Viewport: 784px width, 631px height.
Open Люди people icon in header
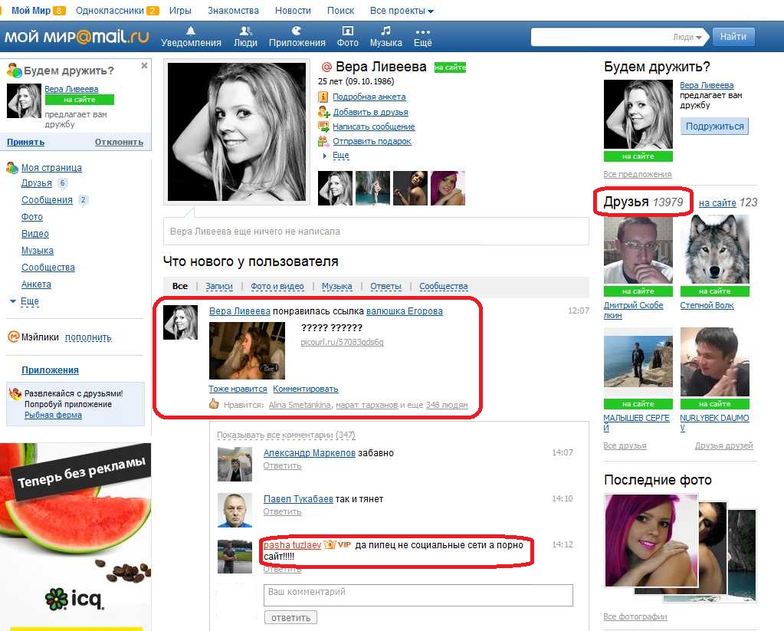point(245,31)
